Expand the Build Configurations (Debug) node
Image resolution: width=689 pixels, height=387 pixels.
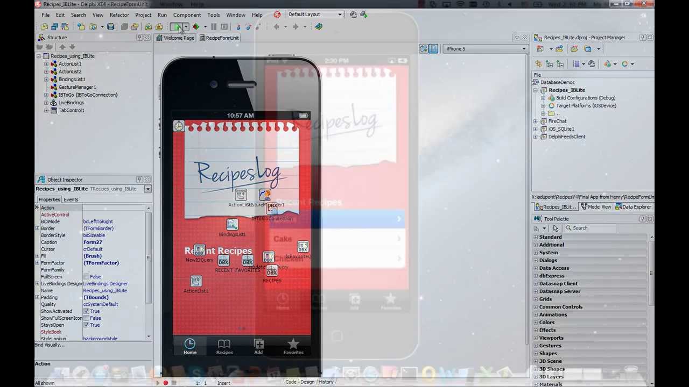click(543, 98)
